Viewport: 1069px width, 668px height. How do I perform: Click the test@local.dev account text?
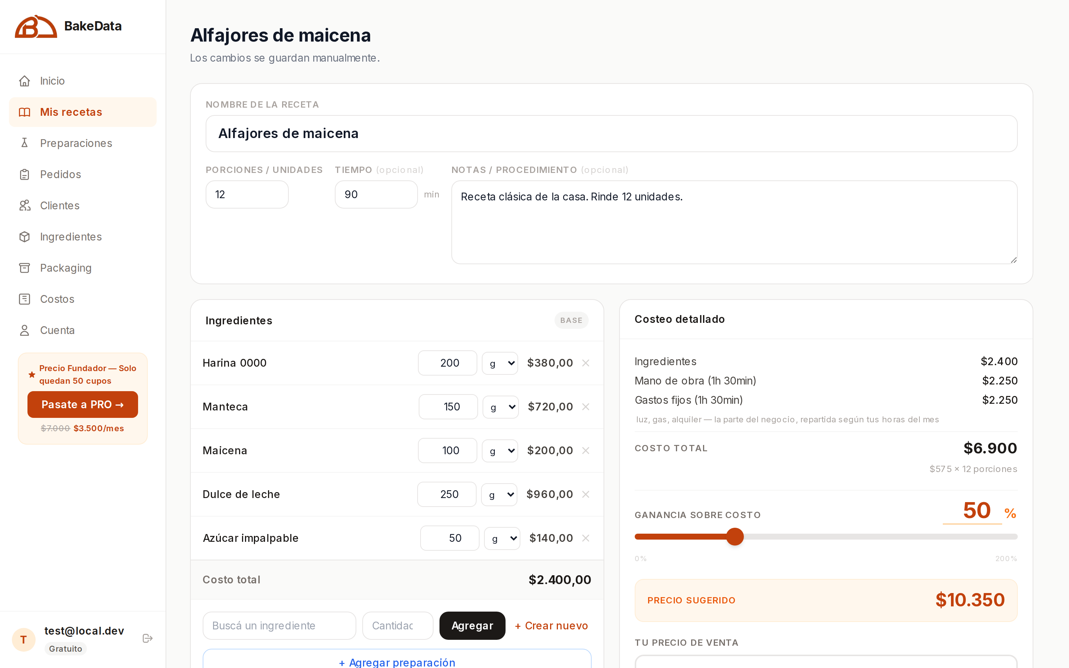[x=84, y=631]
